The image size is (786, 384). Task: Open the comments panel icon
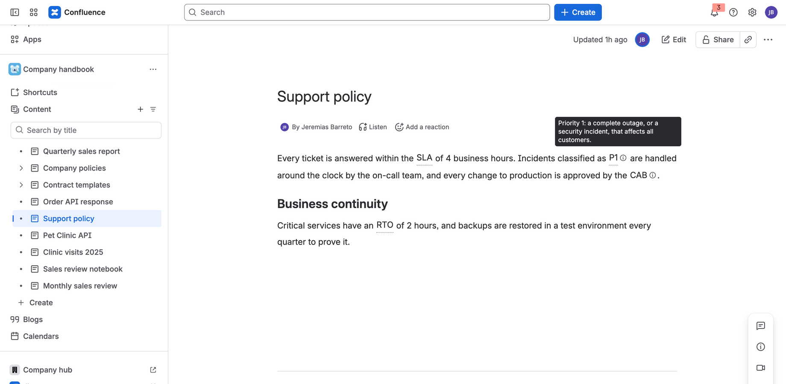point(761,326)
